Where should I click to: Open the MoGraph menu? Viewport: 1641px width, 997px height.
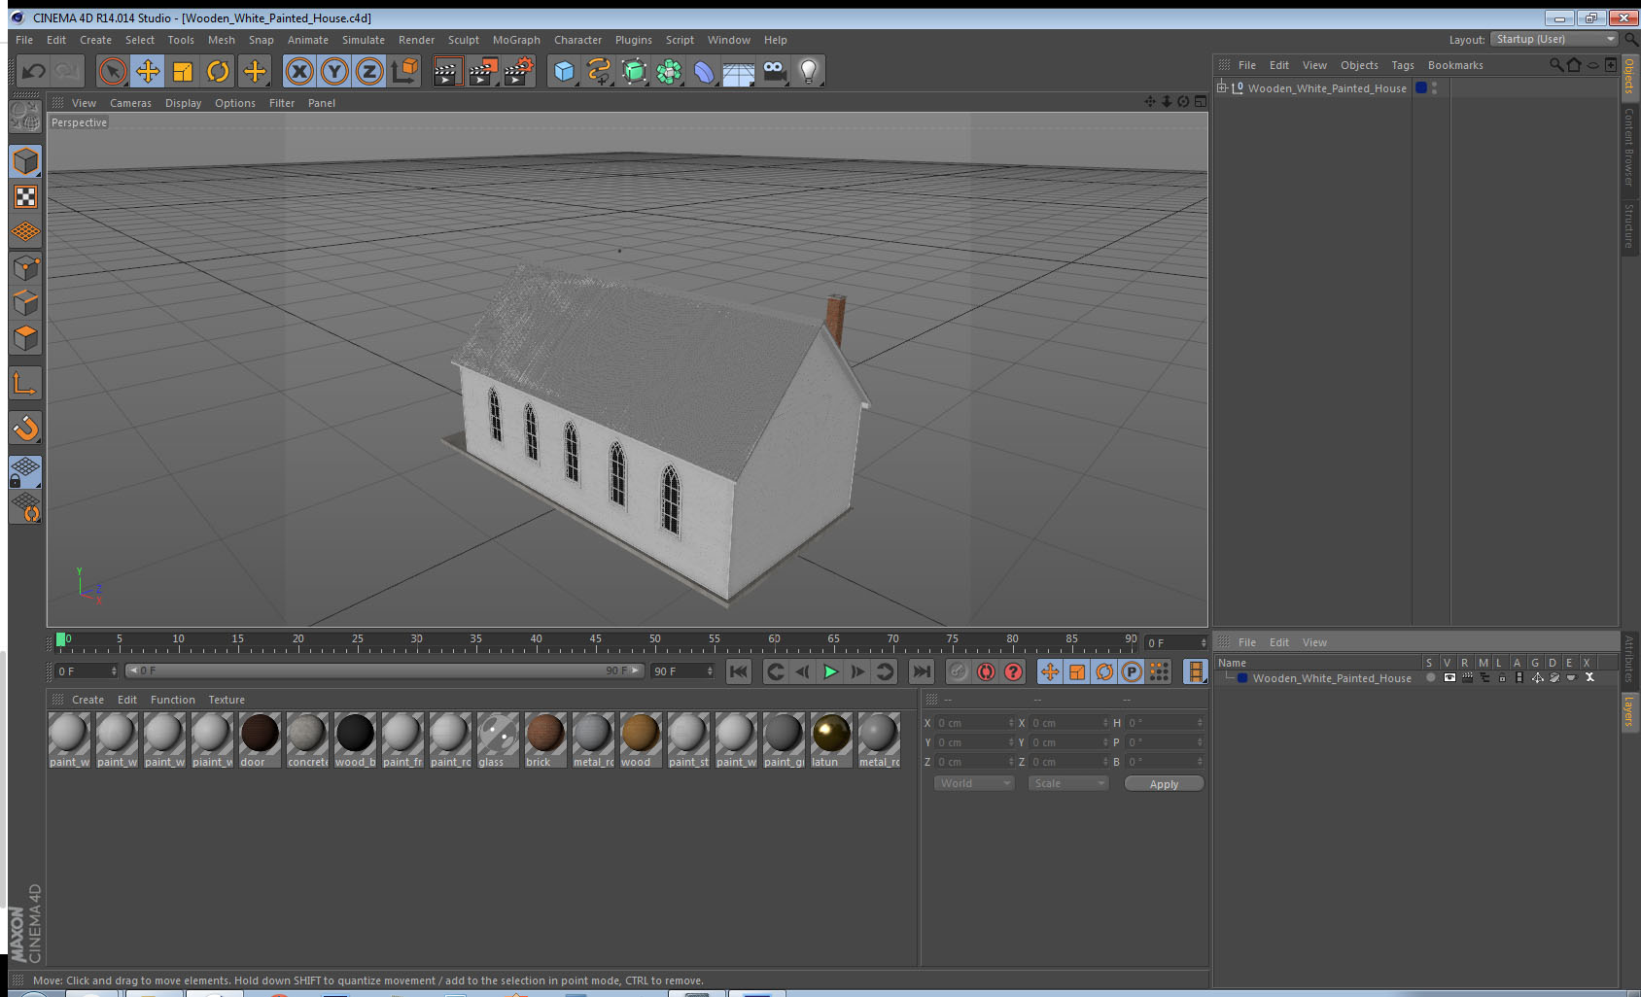[x=516, y=40]
